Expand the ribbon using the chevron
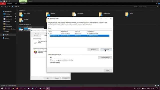The image size is (160, 90). coord(157,3)
